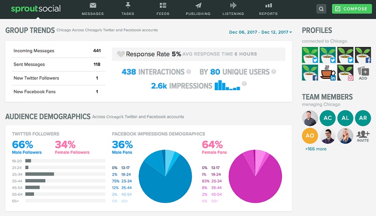This screenshot has height=216, width=376.
Task: Open the Messages envelope icon
Action: point(93,5)
